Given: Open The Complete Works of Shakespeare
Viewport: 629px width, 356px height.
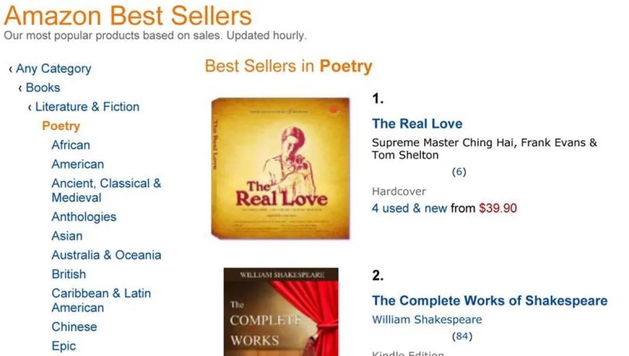Looking at the screenshot, I should tap(489, 300).
